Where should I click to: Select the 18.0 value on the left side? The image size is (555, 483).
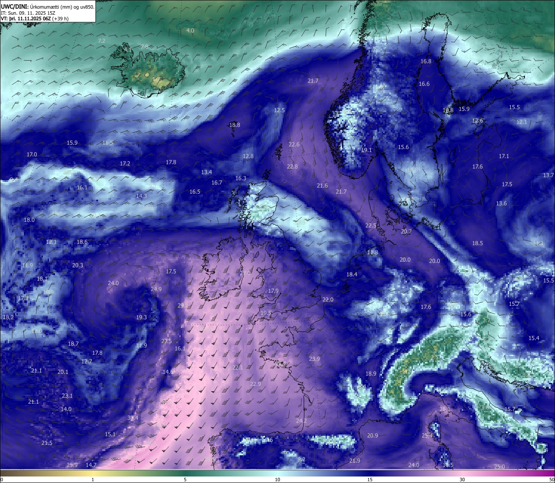[29, 220]
